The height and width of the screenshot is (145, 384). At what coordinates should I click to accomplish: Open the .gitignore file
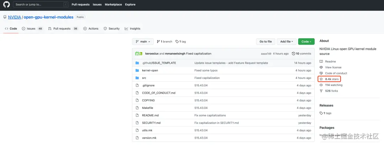(148, 86)
